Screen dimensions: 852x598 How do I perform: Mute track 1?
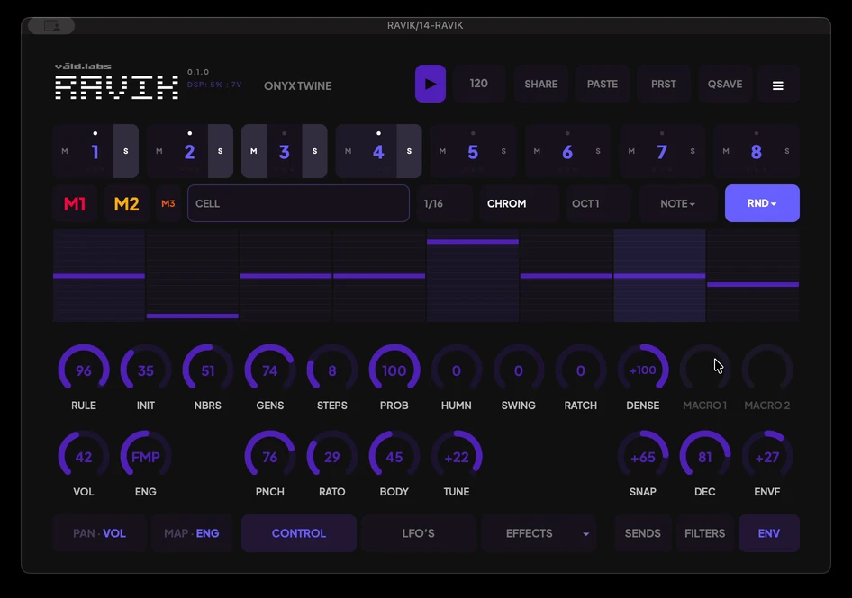coord(65,151)
